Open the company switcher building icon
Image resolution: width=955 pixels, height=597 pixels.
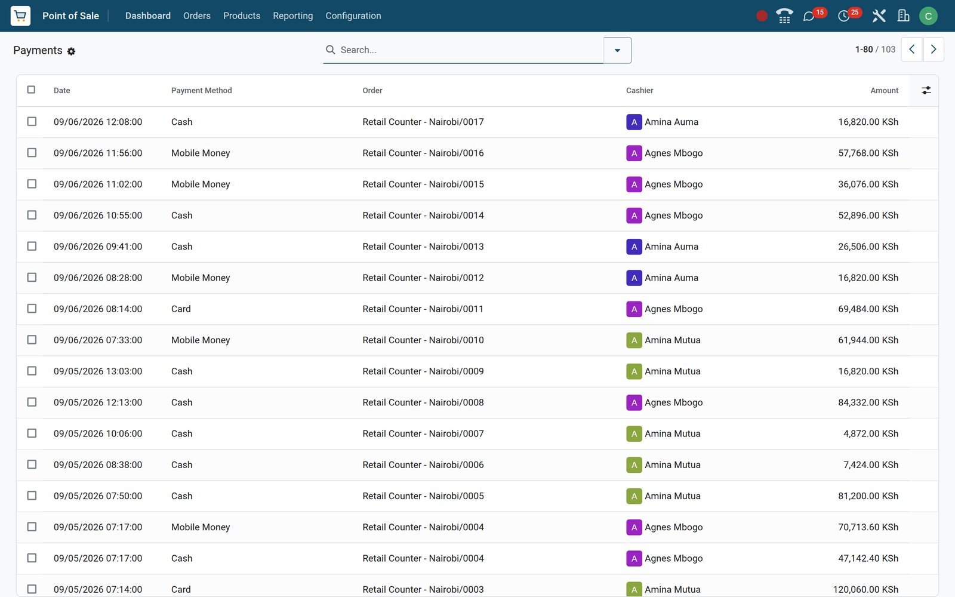(x=903, y=16)
